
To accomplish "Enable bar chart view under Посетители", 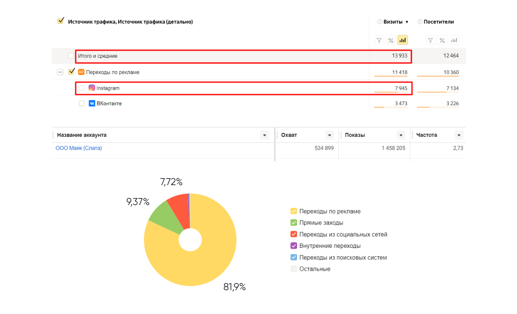I will [x=454, y=40].
